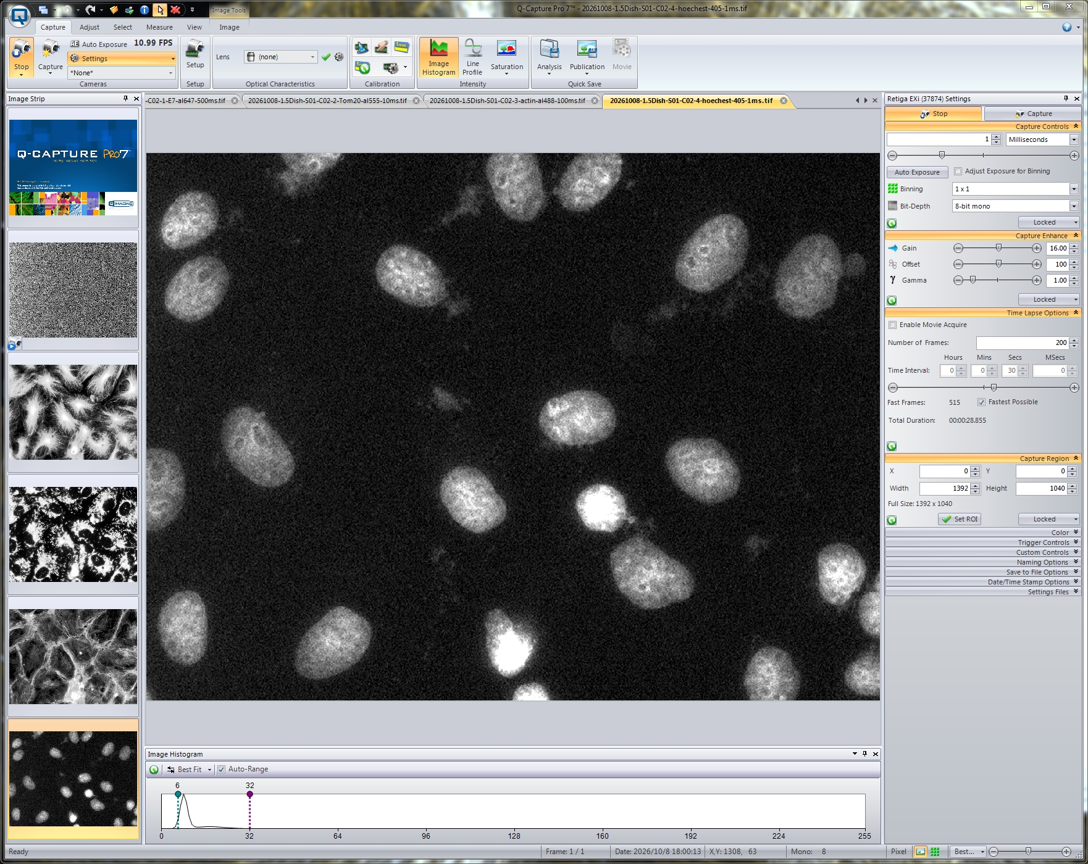
Task: Click the info icon in quick access toolbar
Action: coord(144,10)
